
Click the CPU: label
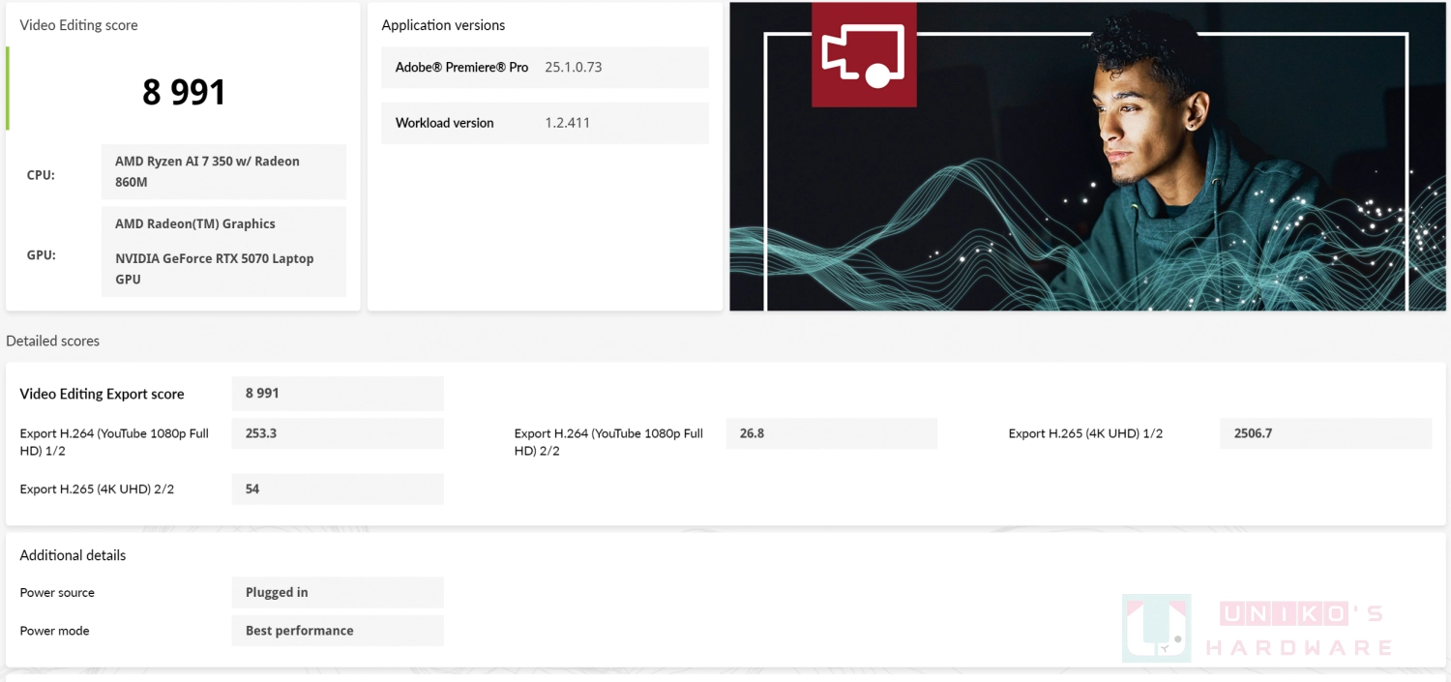(41, 175)
